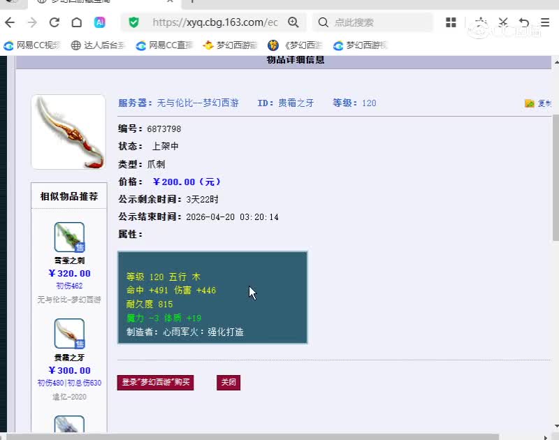Click the vertical page scrollbar thumb
This screenshot has width=559, height=440.
[556, 177]
